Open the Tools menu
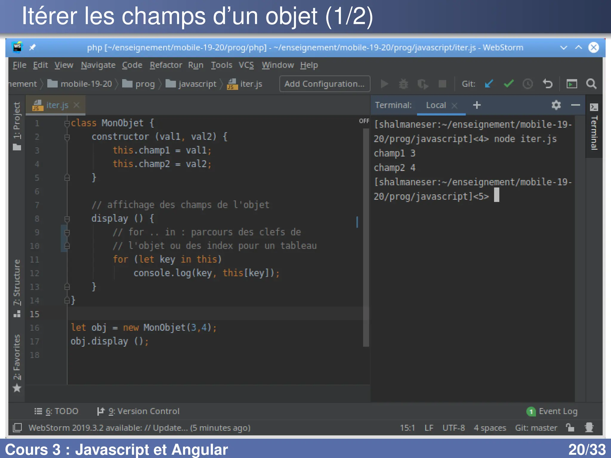 221,65
